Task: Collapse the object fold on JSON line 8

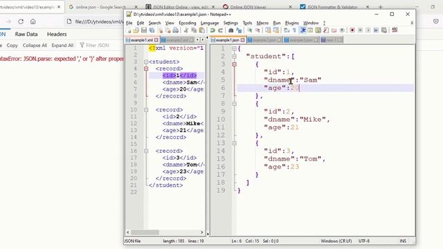Action: [234, 104]
